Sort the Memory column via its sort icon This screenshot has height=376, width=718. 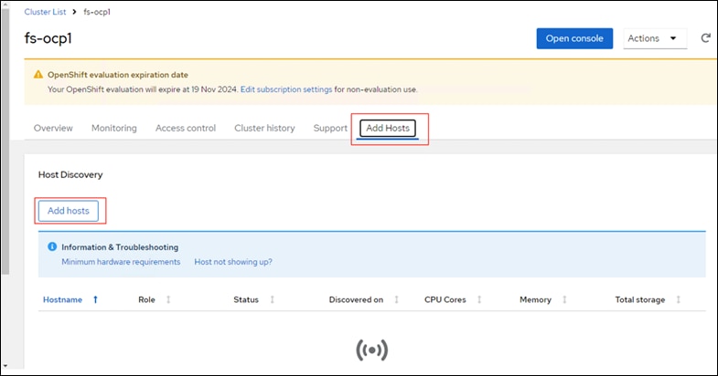(x=564, y=299)
